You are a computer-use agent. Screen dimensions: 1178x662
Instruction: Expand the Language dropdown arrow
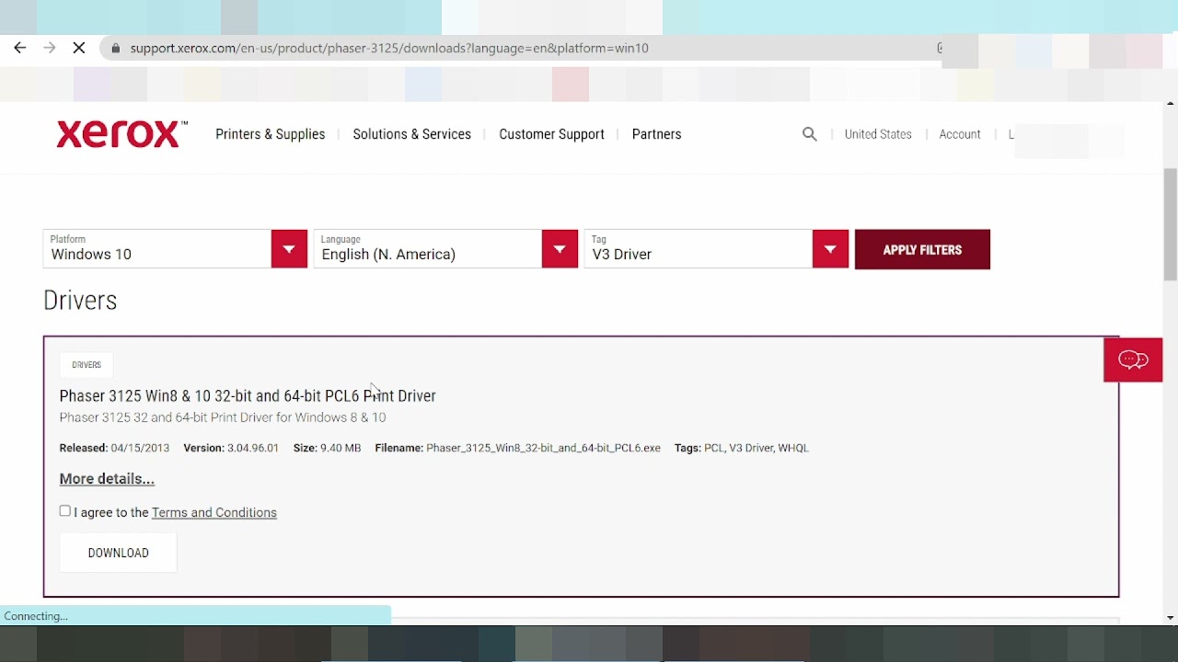(x=560, y=249)
